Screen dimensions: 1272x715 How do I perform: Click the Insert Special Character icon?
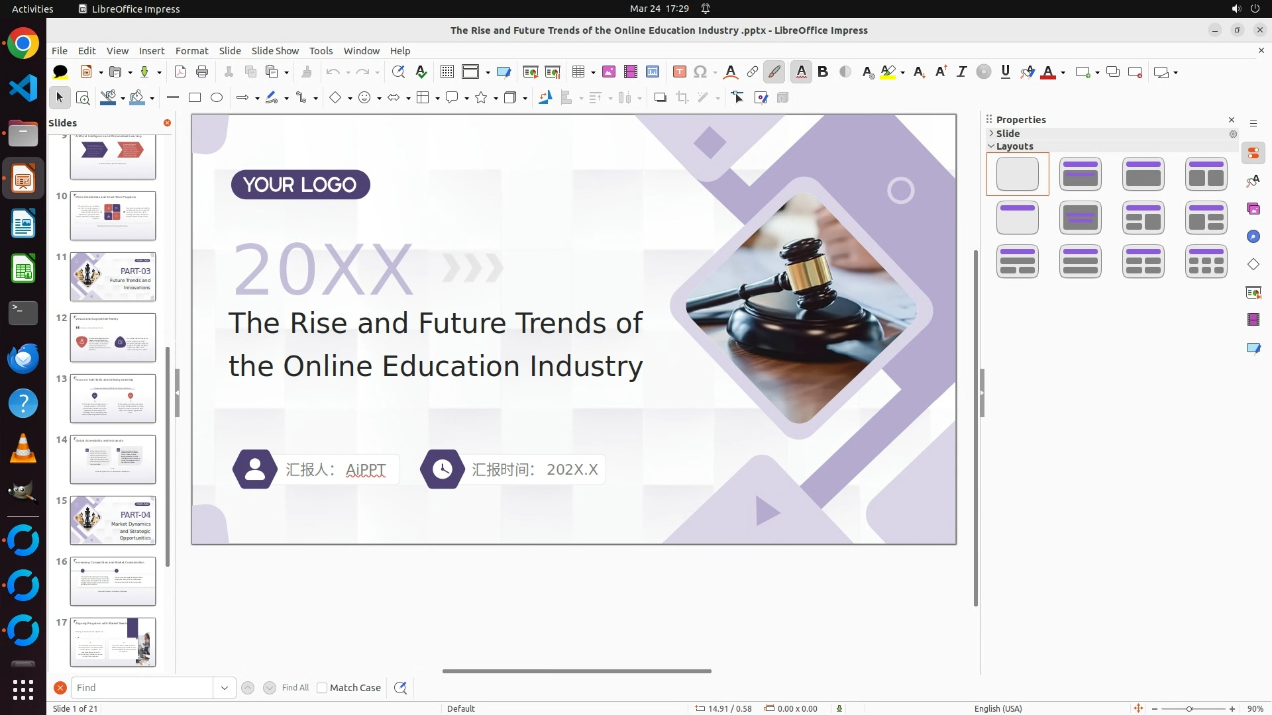(700, 72)
